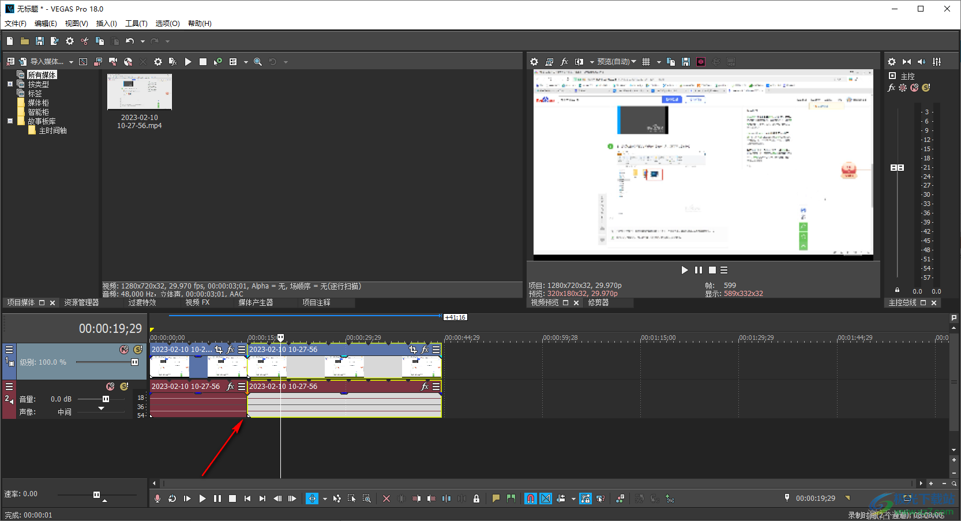Image resolution: width=961 pixels, height=521 pixels.
Task: Stop media preview in project media toolbar
Action: click(x=203, y=62)
